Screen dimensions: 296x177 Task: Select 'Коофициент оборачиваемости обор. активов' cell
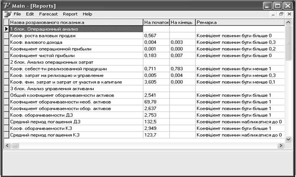76,108
